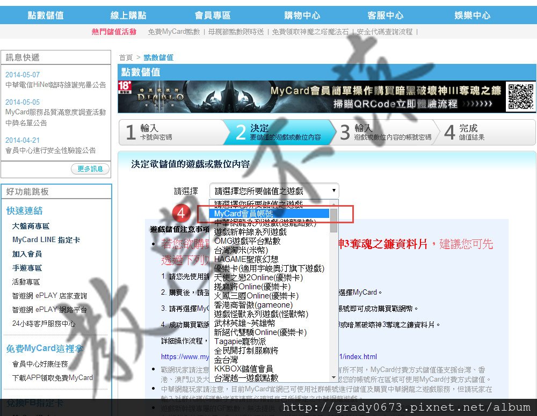The width and height of the screenshot is (537, 416).
Task: Click the 免費MyCard這裡拿 heading
Action: 45,348
